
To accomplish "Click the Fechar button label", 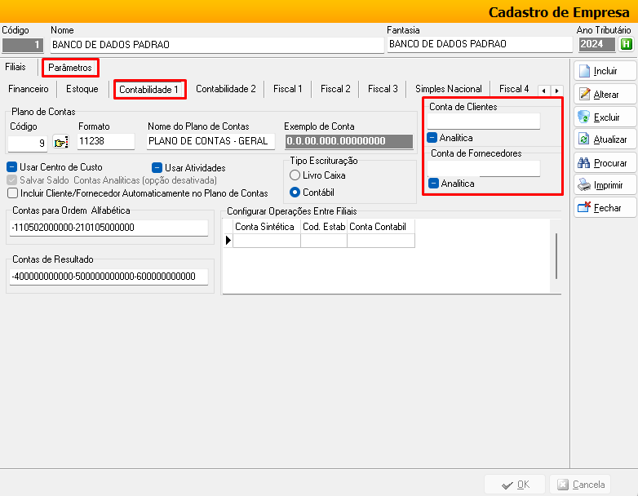I will click(x=608, y=208).
